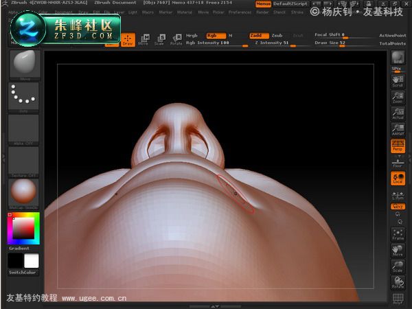Toggle the M material mode
This screenshot has width=412, height=309.
[x=231, y=36]
